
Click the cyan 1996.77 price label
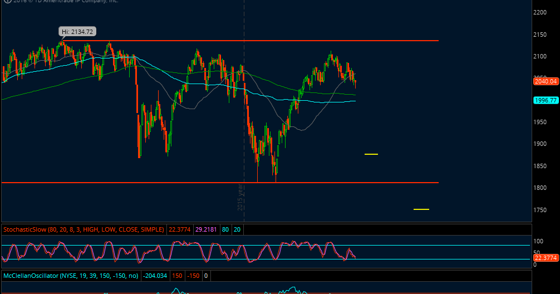tap(546, 100)
